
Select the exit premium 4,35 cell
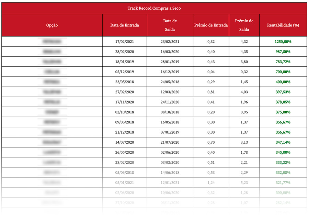click(244, 52)
